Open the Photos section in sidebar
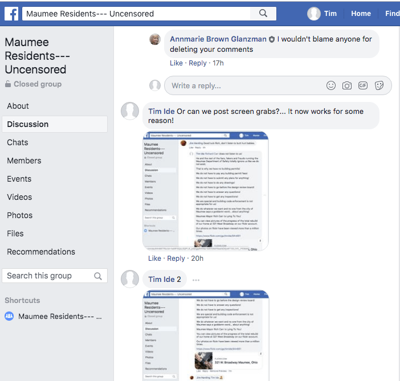This screenshot has width=400, height=381. coord(20,215)
